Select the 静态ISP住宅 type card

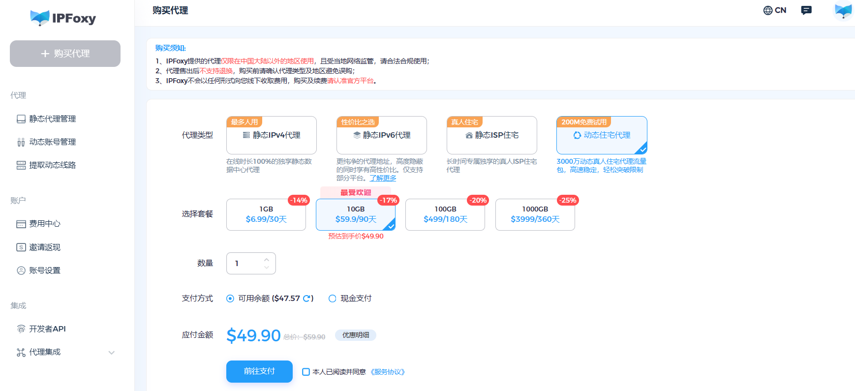click(492, 135)
